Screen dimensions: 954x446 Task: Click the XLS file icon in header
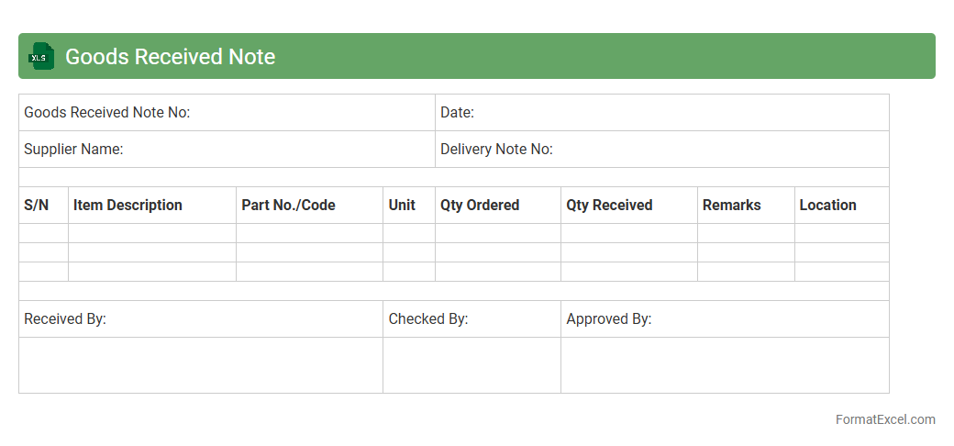41,57
